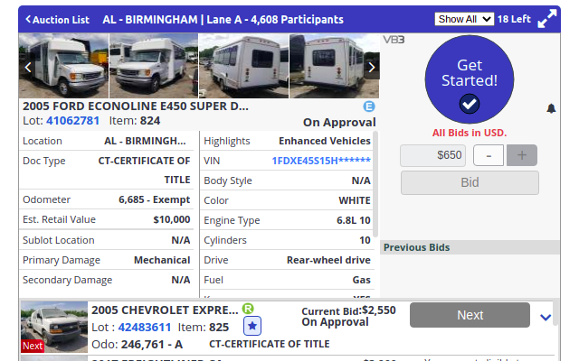Screen dimensions: 579x361
Task: Click the blue E badge on the Ford lot
Action: click(369, 106)
